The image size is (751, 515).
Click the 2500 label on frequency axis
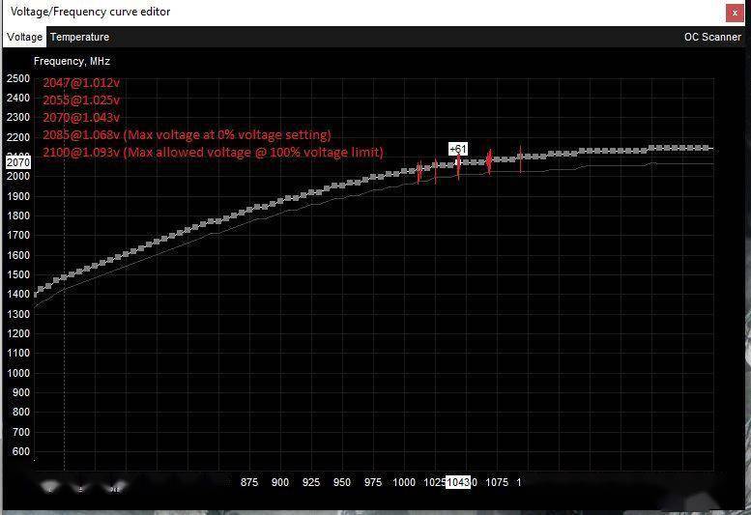click(x=18, y=79)
